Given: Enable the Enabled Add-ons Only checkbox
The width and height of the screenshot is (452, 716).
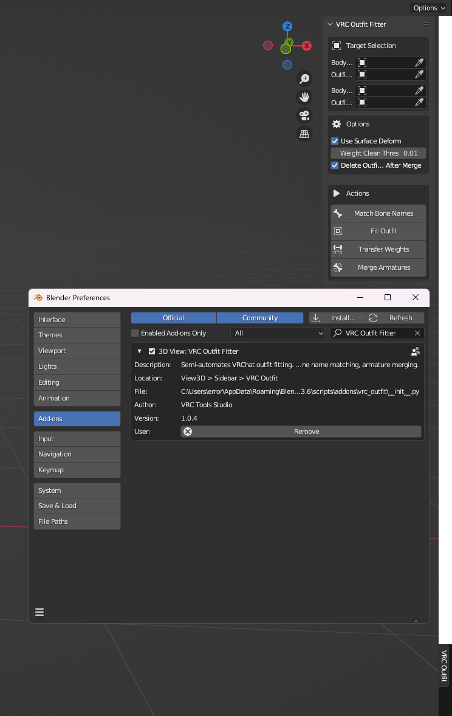Looking at the screenshot, I should [x=135, y=333].
